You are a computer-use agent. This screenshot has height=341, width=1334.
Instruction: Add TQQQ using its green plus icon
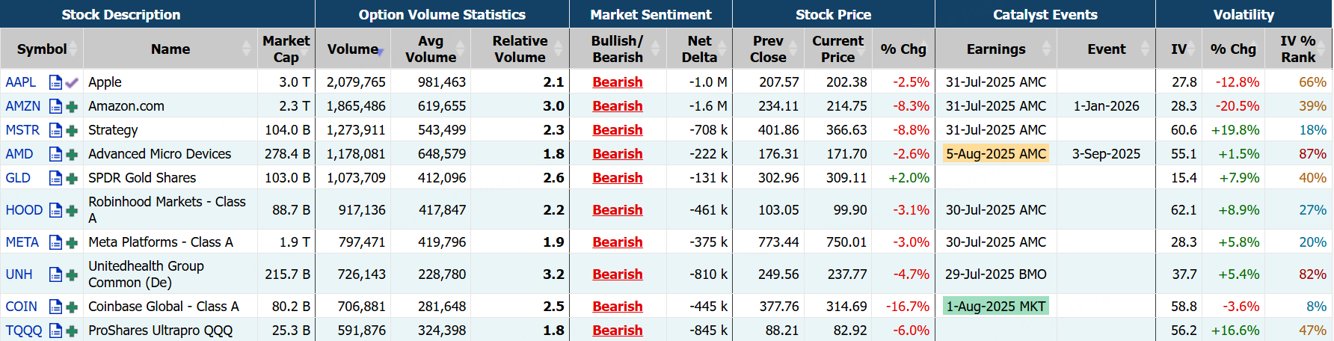click(x=72, y=331)
